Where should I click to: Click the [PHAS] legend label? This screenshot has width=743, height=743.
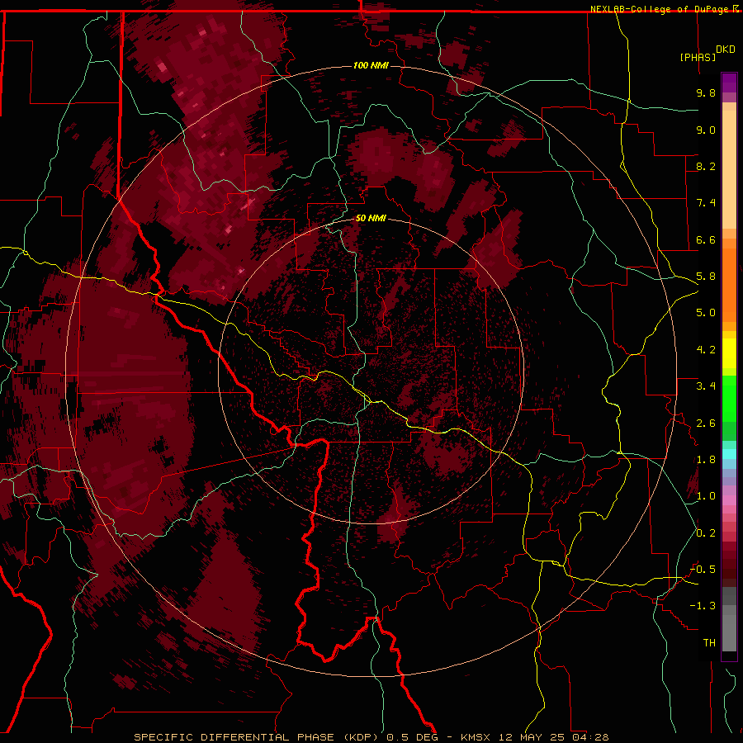[698, 57]
